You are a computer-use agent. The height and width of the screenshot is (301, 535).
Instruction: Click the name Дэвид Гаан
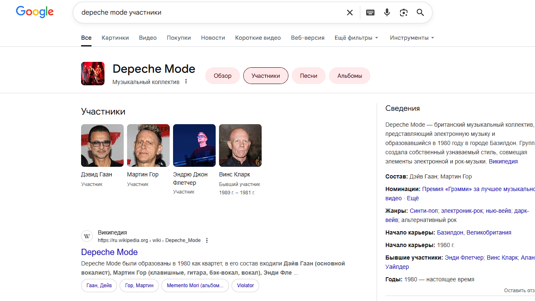point(97,174)
